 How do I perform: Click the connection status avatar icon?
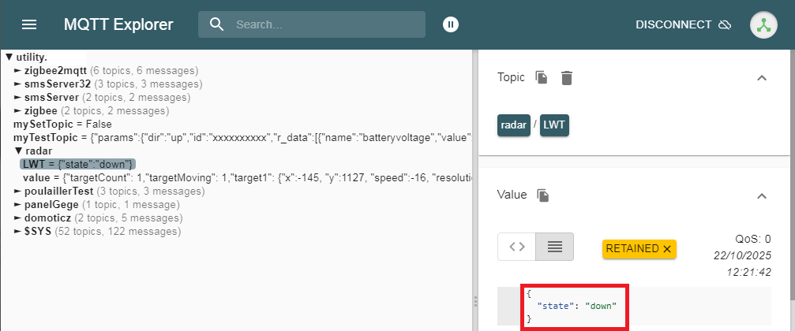click(763, 24)
